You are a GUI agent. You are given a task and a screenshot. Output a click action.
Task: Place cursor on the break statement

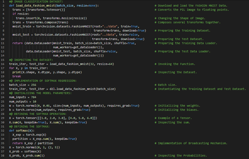click(x=17, y=76)
